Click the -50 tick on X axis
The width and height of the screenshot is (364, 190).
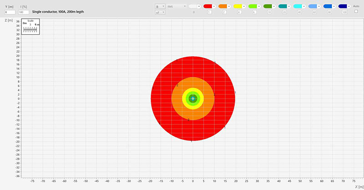[86, 181]
